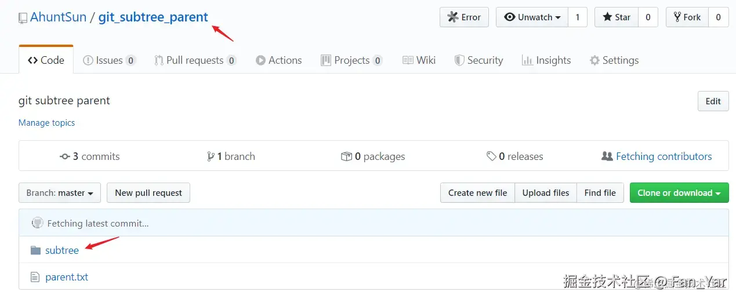
Task: Click the packages box icon
Action: coord(346,156)
